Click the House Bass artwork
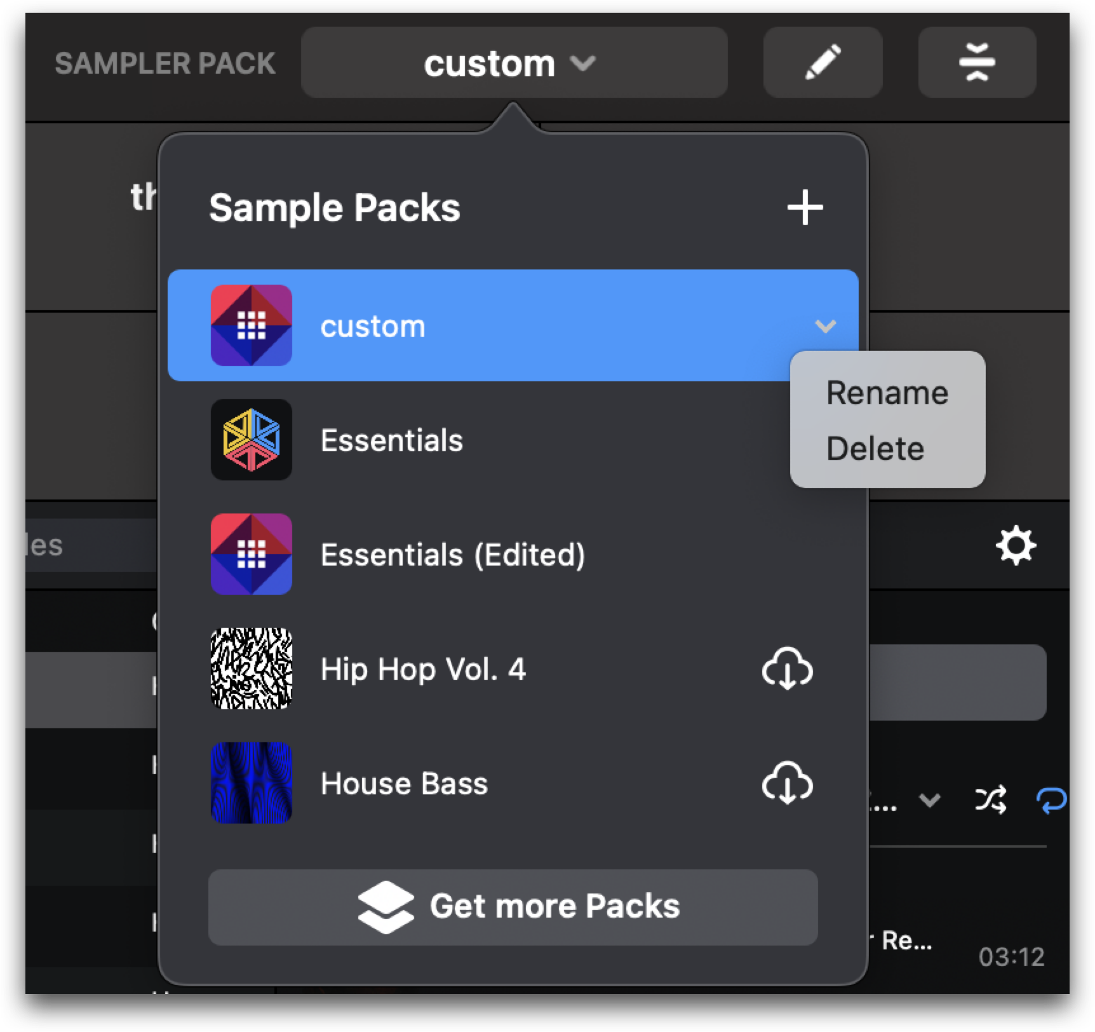This screenshot has height=1032, width=1095. tap(252, 783)
